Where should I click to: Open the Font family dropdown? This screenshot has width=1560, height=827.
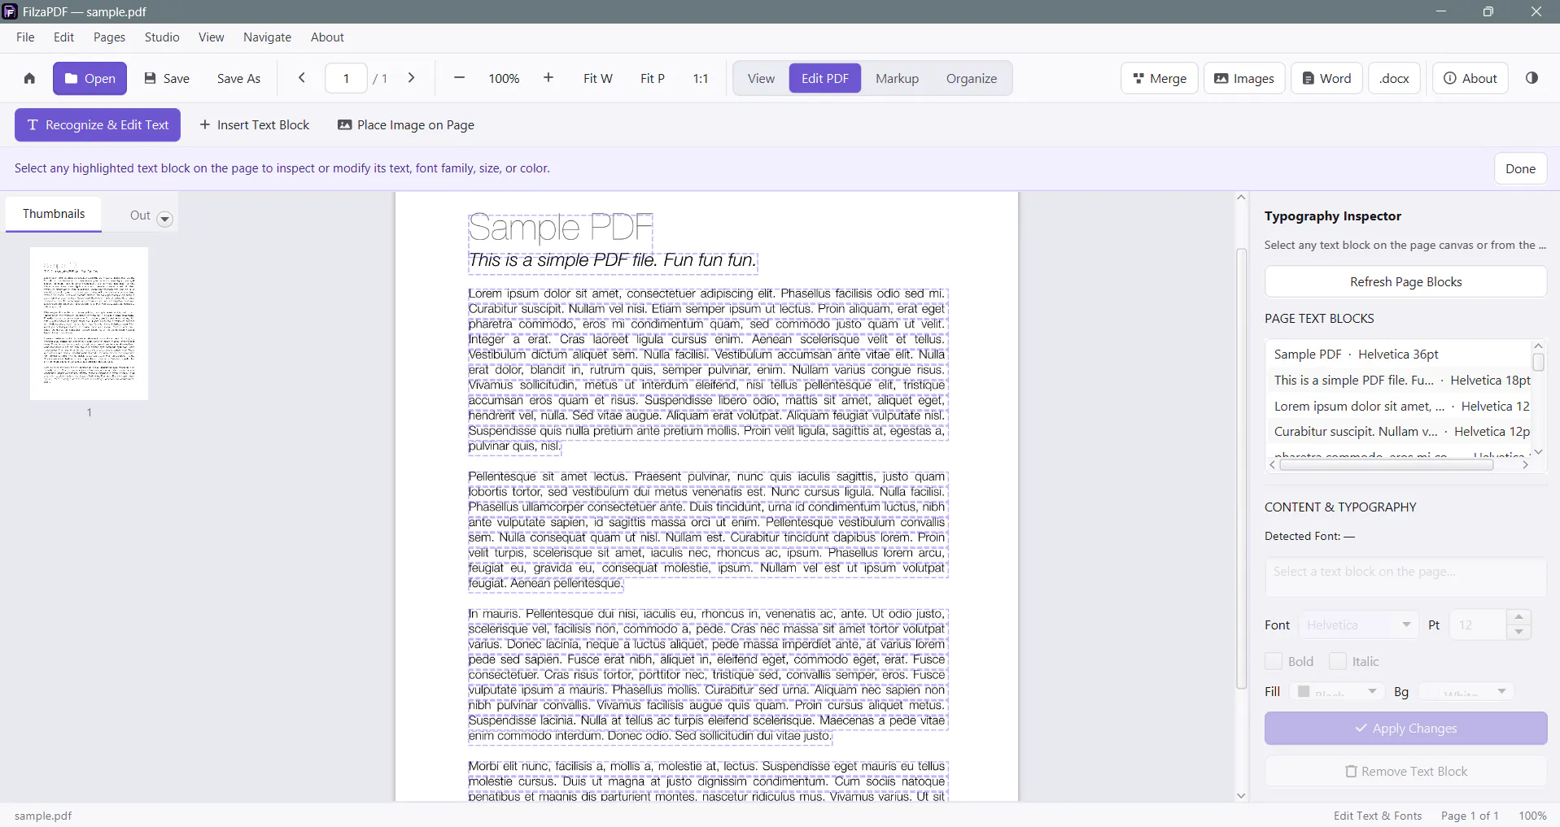pyautogui.click(x=1358, y=625)
